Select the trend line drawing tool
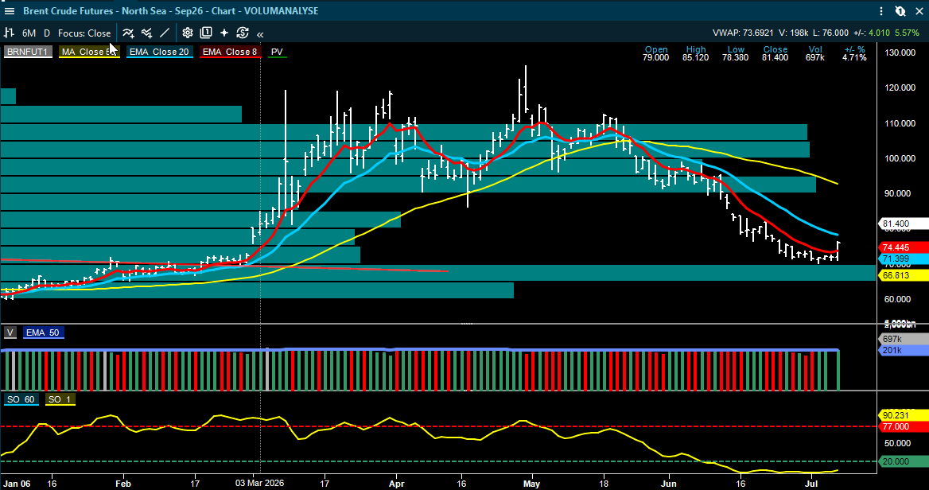The image size is (929, 490). click(x=165, y=33)
